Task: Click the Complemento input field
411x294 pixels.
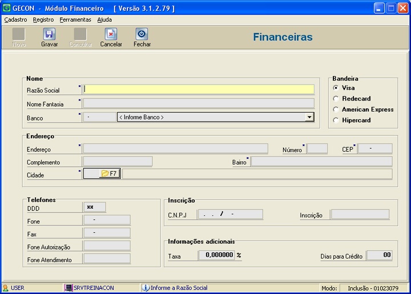Action: click(118, 161)
